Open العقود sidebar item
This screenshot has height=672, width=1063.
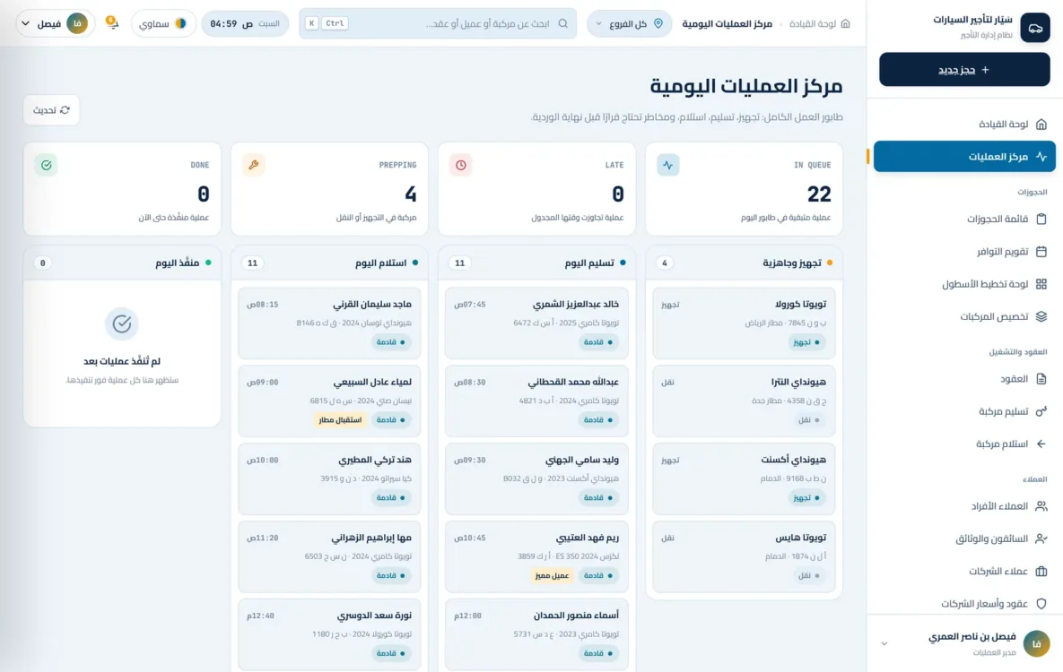(964, 379)
